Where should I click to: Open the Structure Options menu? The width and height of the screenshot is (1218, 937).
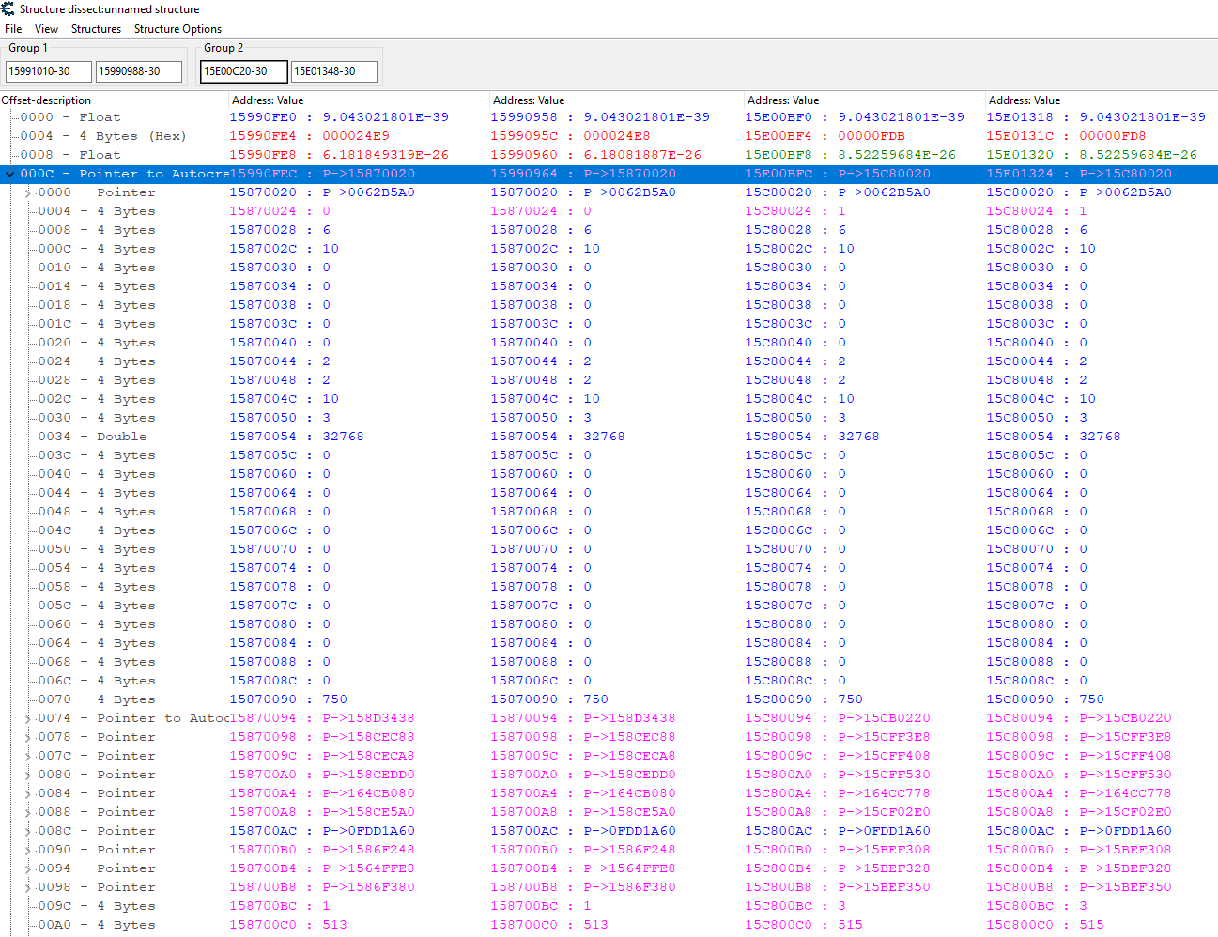[177, 29]
